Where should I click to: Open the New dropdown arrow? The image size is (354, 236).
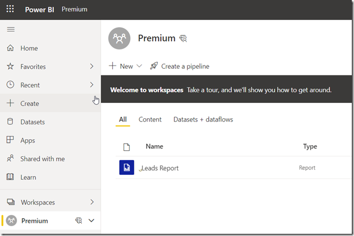[139, 66]
